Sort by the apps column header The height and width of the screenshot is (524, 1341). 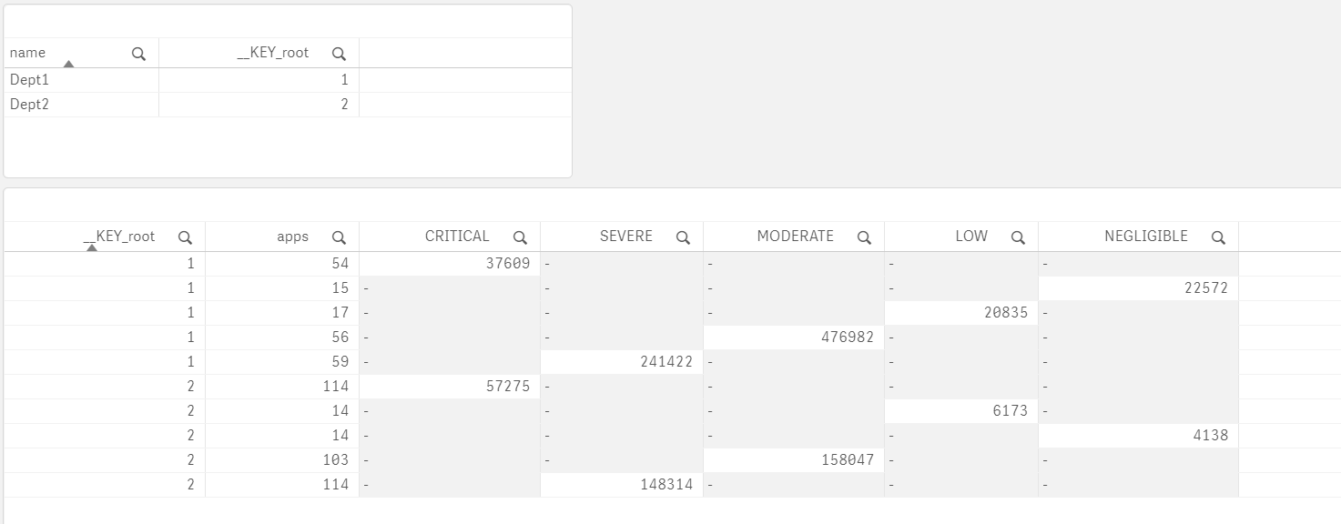[x=292, y=237]
